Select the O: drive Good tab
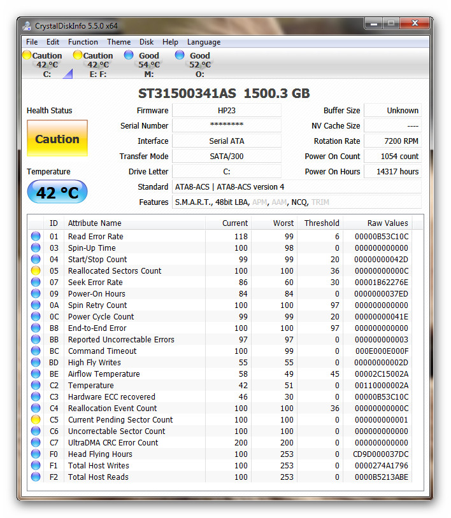451x518 pixels. pos(196,64)
